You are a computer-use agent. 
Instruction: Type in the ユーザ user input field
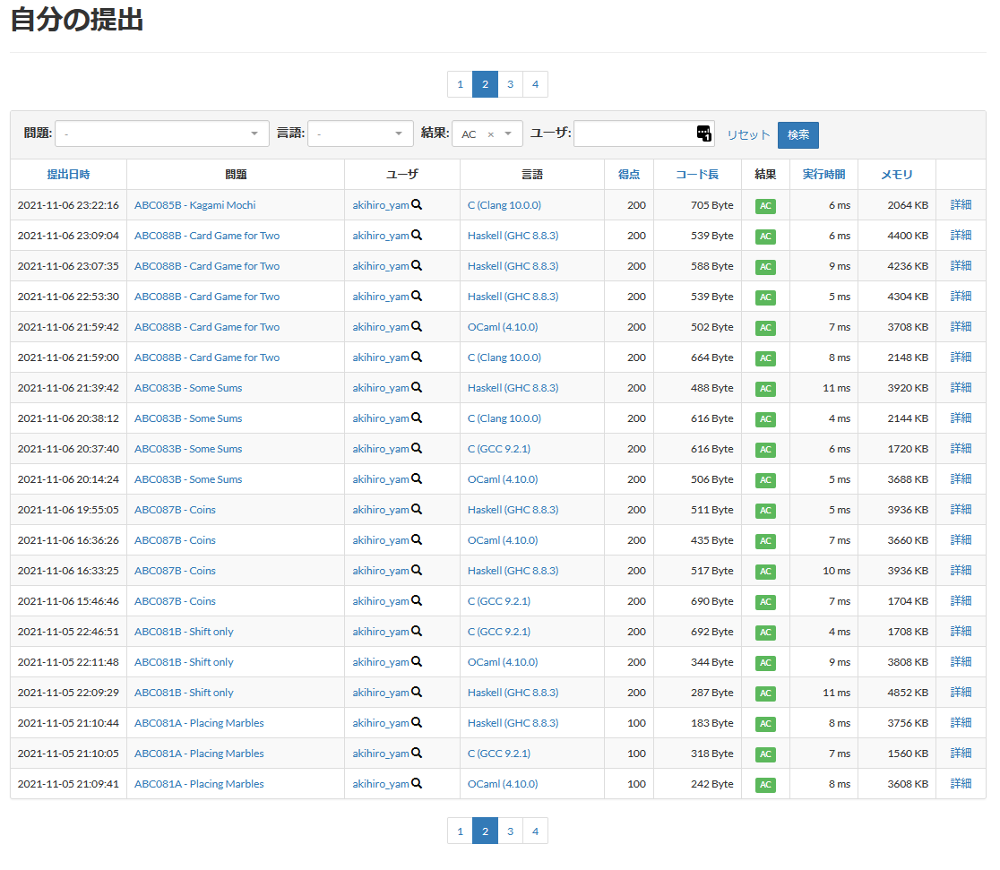pyautogui.click(x=633, y=134)
